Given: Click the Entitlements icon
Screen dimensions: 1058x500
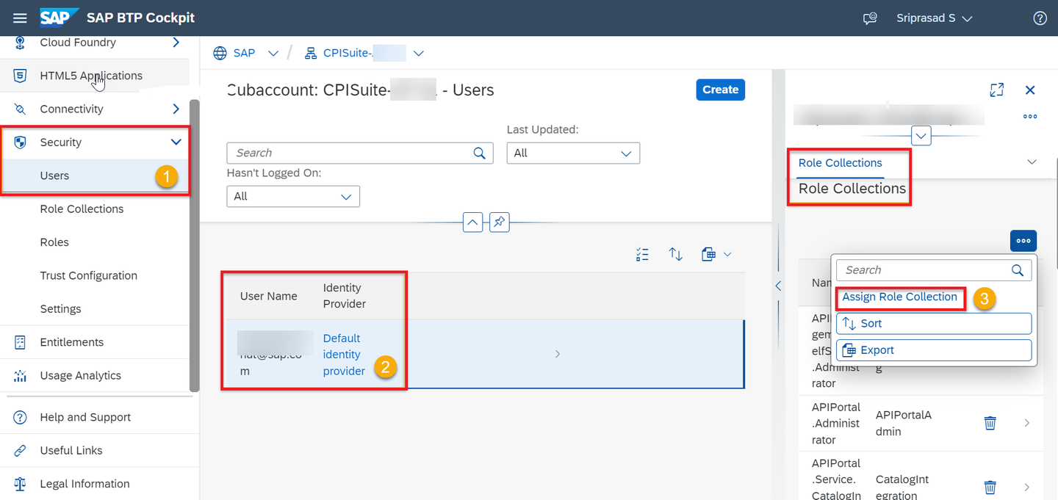Looking at the screenshot, I should [x=21, y=342].
